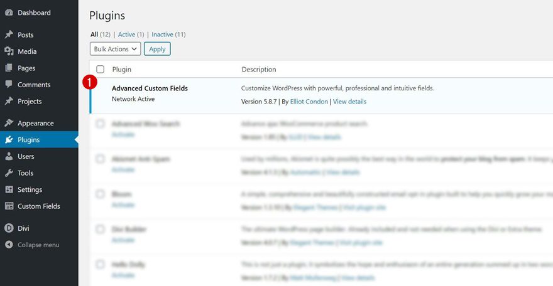Click the Posts pushpin icon
The height and width of the screenshot is (286, 553).
click(x=9, y=34)
